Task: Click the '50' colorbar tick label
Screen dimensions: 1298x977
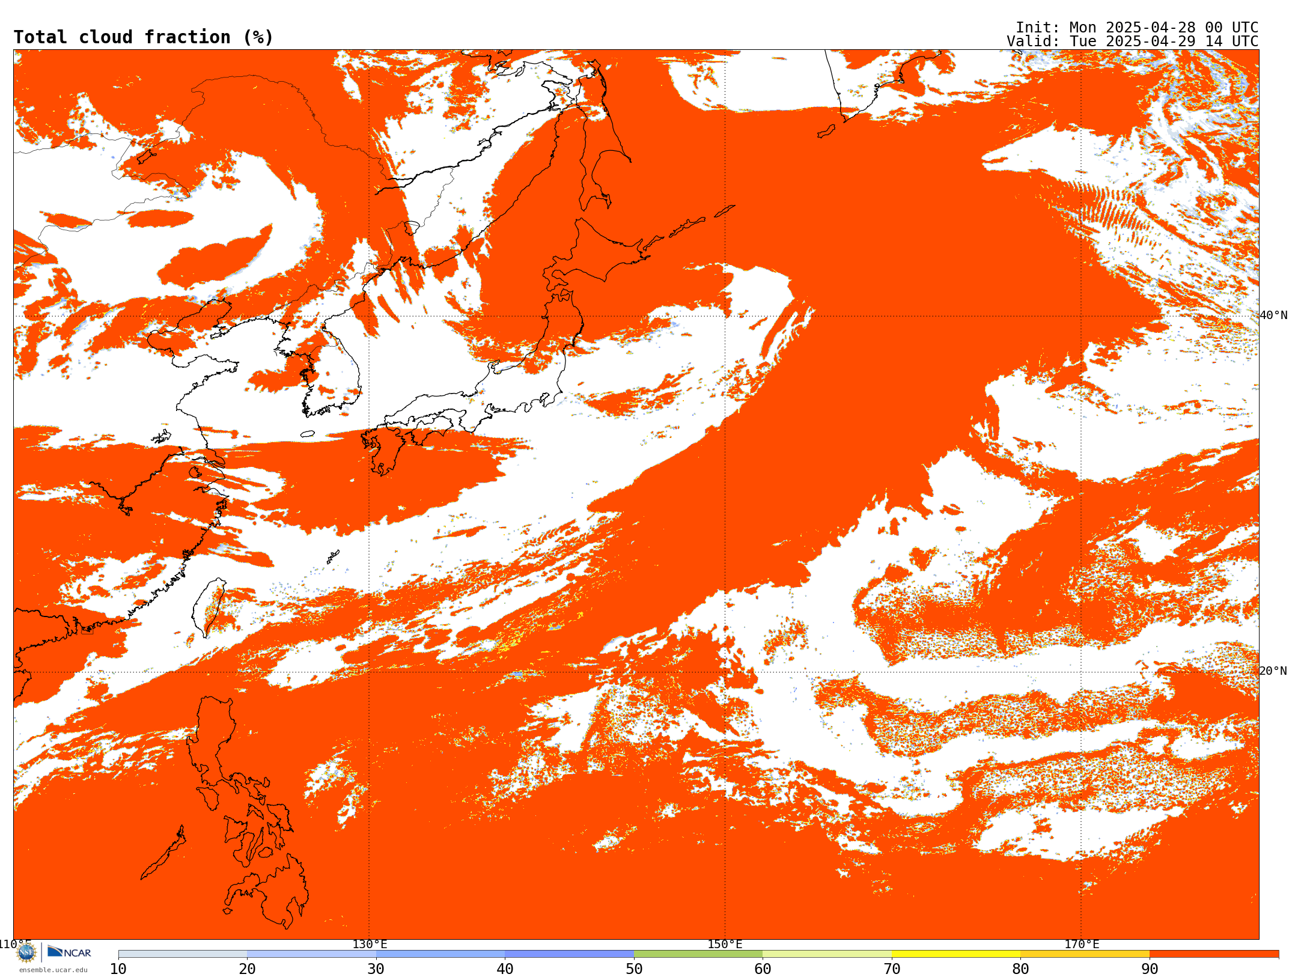Action: coord(634,969)
